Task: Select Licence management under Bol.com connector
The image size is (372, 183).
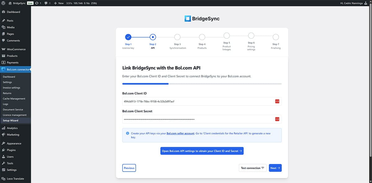Action: click(x=14, y=115)
